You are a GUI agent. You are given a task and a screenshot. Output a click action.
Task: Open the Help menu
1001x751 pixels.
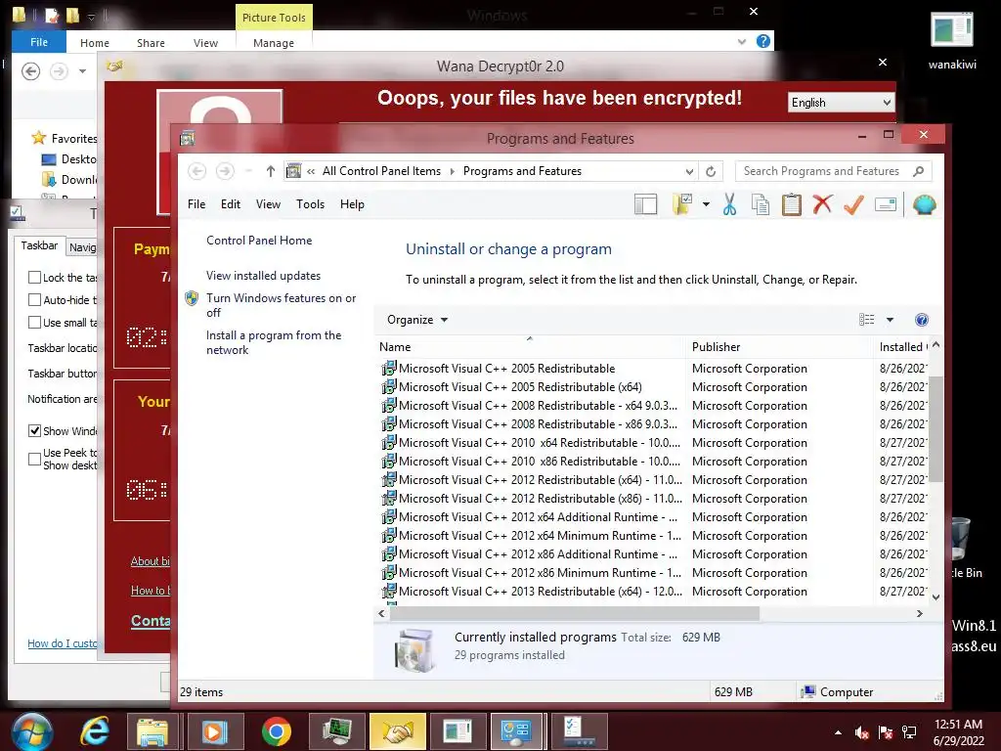coord(352,204)
